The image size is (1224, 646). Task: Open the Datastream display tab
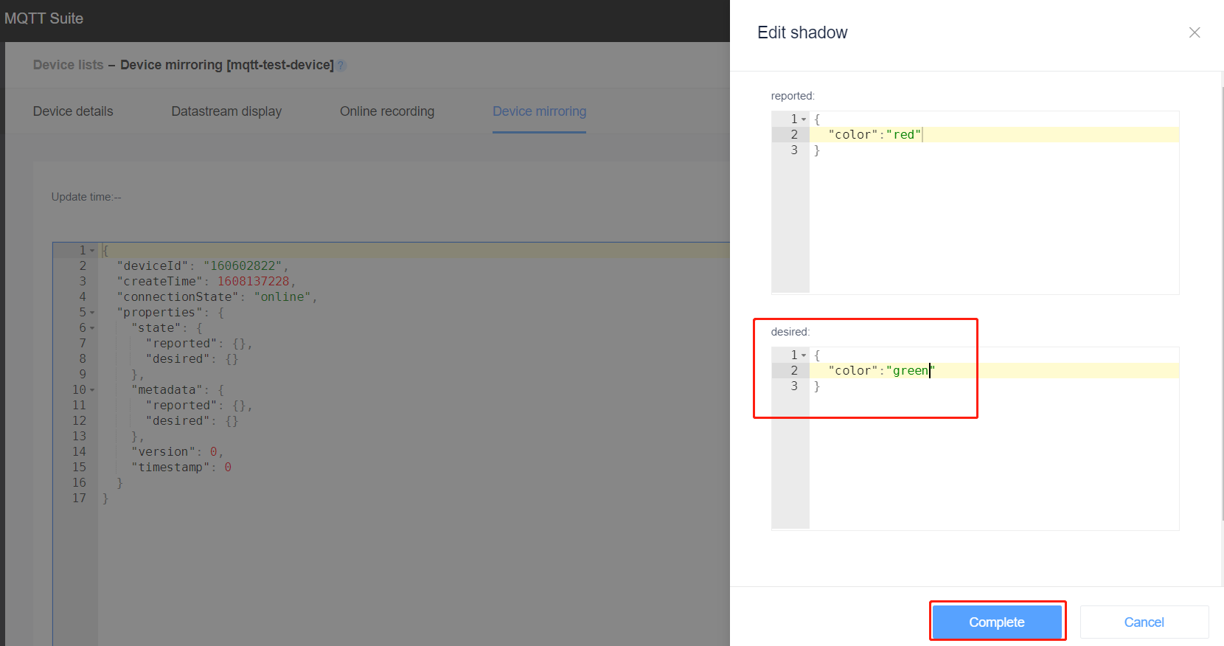[x=226, y=111]
